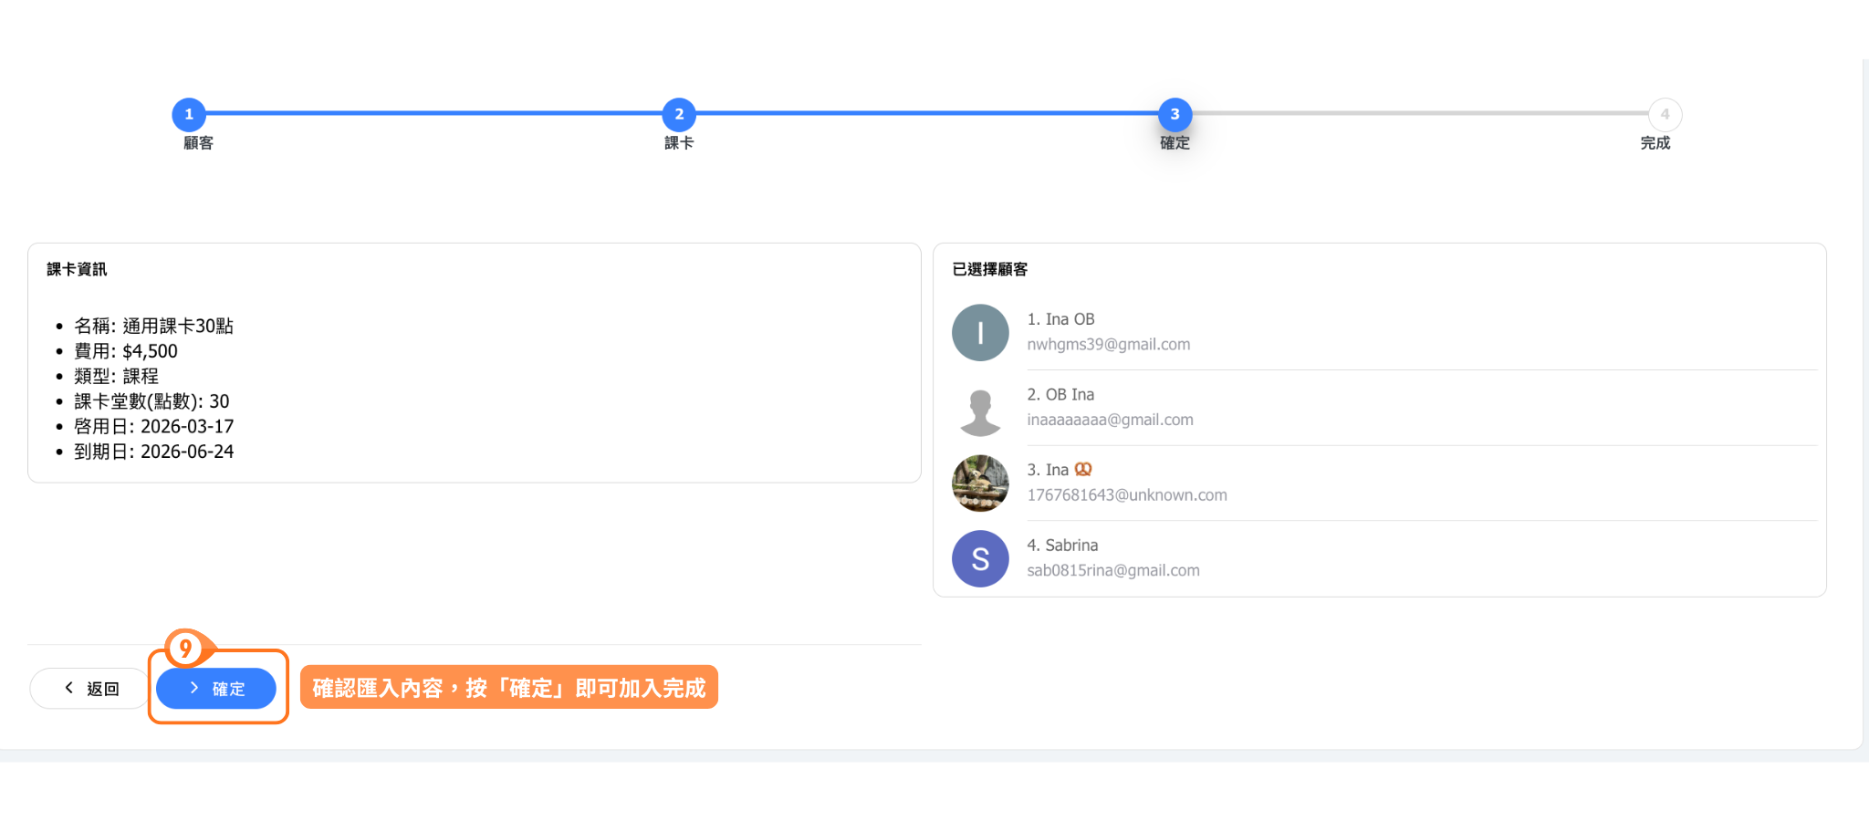Go to step 2 課卡 circle
The image size is (1869, 821).
(x=679, y=115)
